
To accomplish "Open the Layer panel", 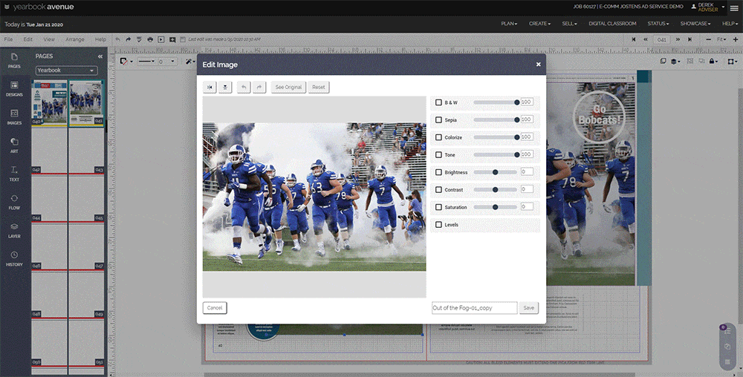I will click(x=14, y=231).
